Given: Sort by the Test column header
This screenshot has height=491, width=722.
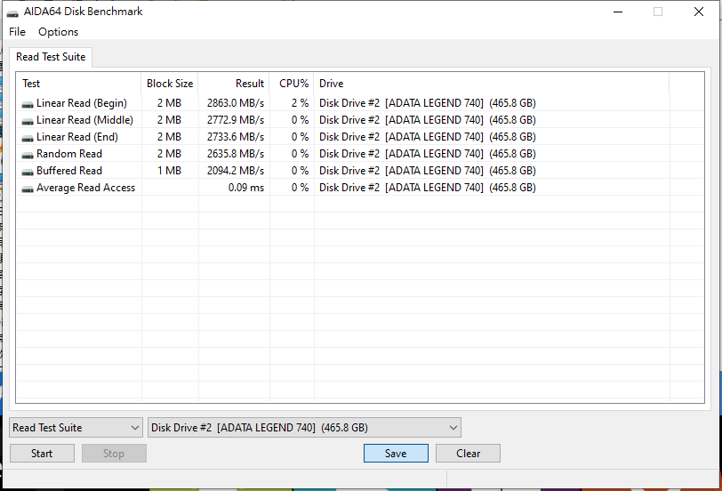Looking at the screenshot, I should coord(79,84).
